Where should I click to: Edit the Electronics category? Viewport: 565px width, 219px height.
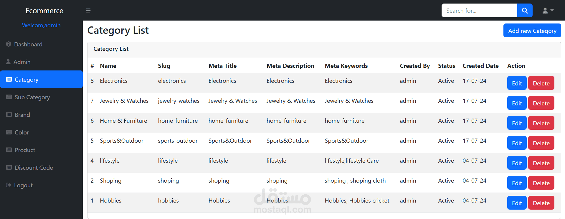517,83
